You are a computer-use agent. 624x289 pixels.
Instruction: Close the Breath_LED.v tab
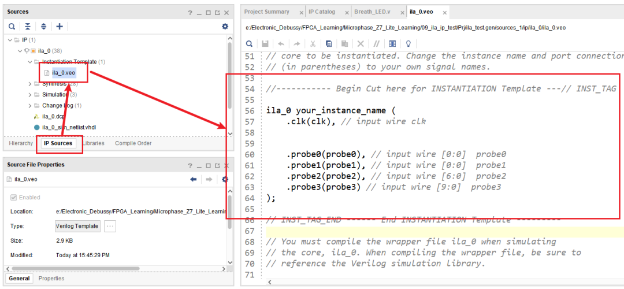coord(401,13)
